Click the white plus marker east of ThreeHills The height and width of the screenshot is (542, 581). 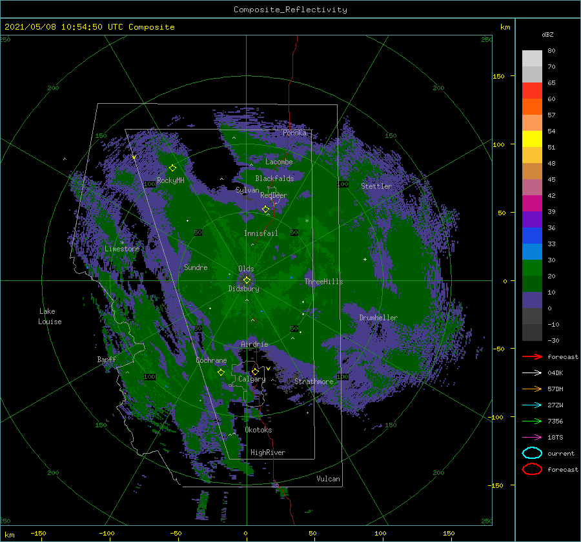point(365,259)
